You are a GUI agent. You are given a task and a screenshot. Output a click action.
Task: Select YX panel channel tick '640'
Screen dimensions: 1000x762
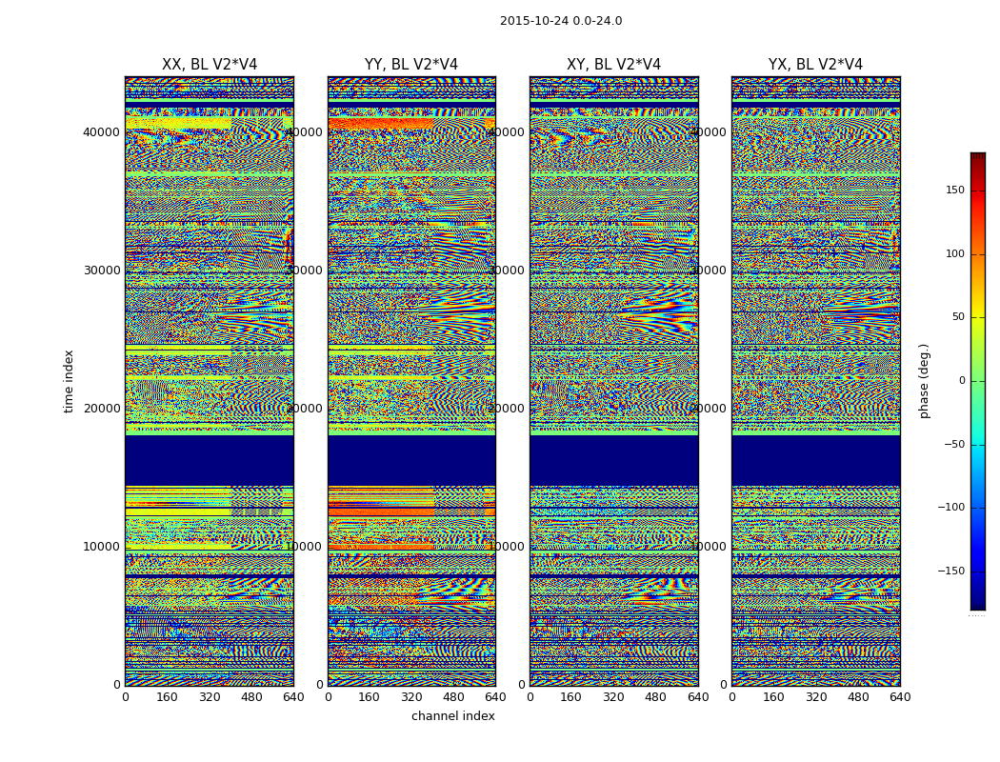[x=900, y=697]
